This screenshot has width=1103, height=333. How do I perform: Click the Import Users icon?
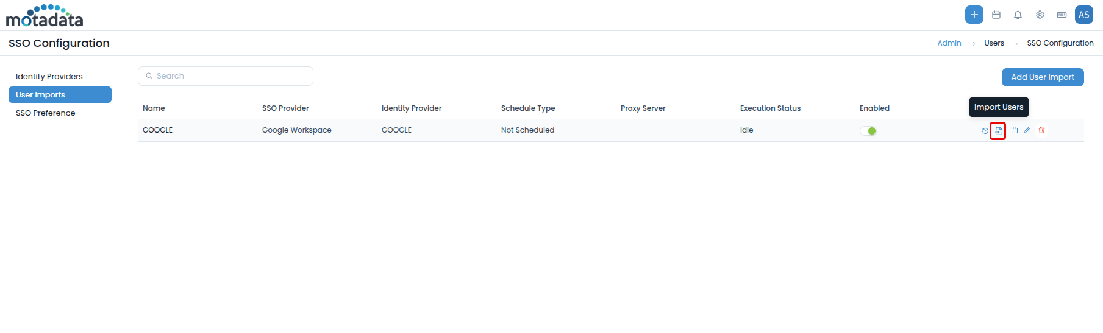998,131
